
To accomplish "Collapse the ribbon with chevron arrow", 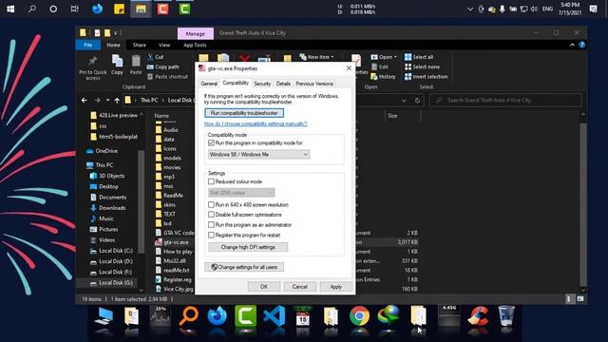I will click(572, 45).
